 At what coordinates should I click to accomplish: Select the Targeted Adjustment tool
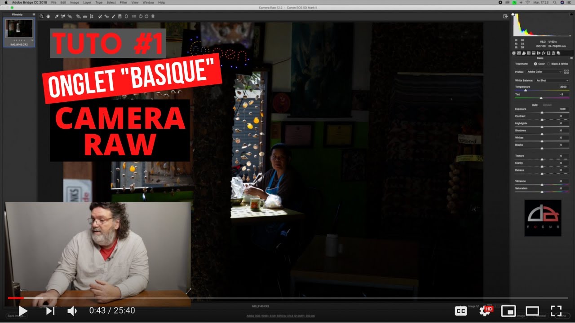click(x=70, y=16)
